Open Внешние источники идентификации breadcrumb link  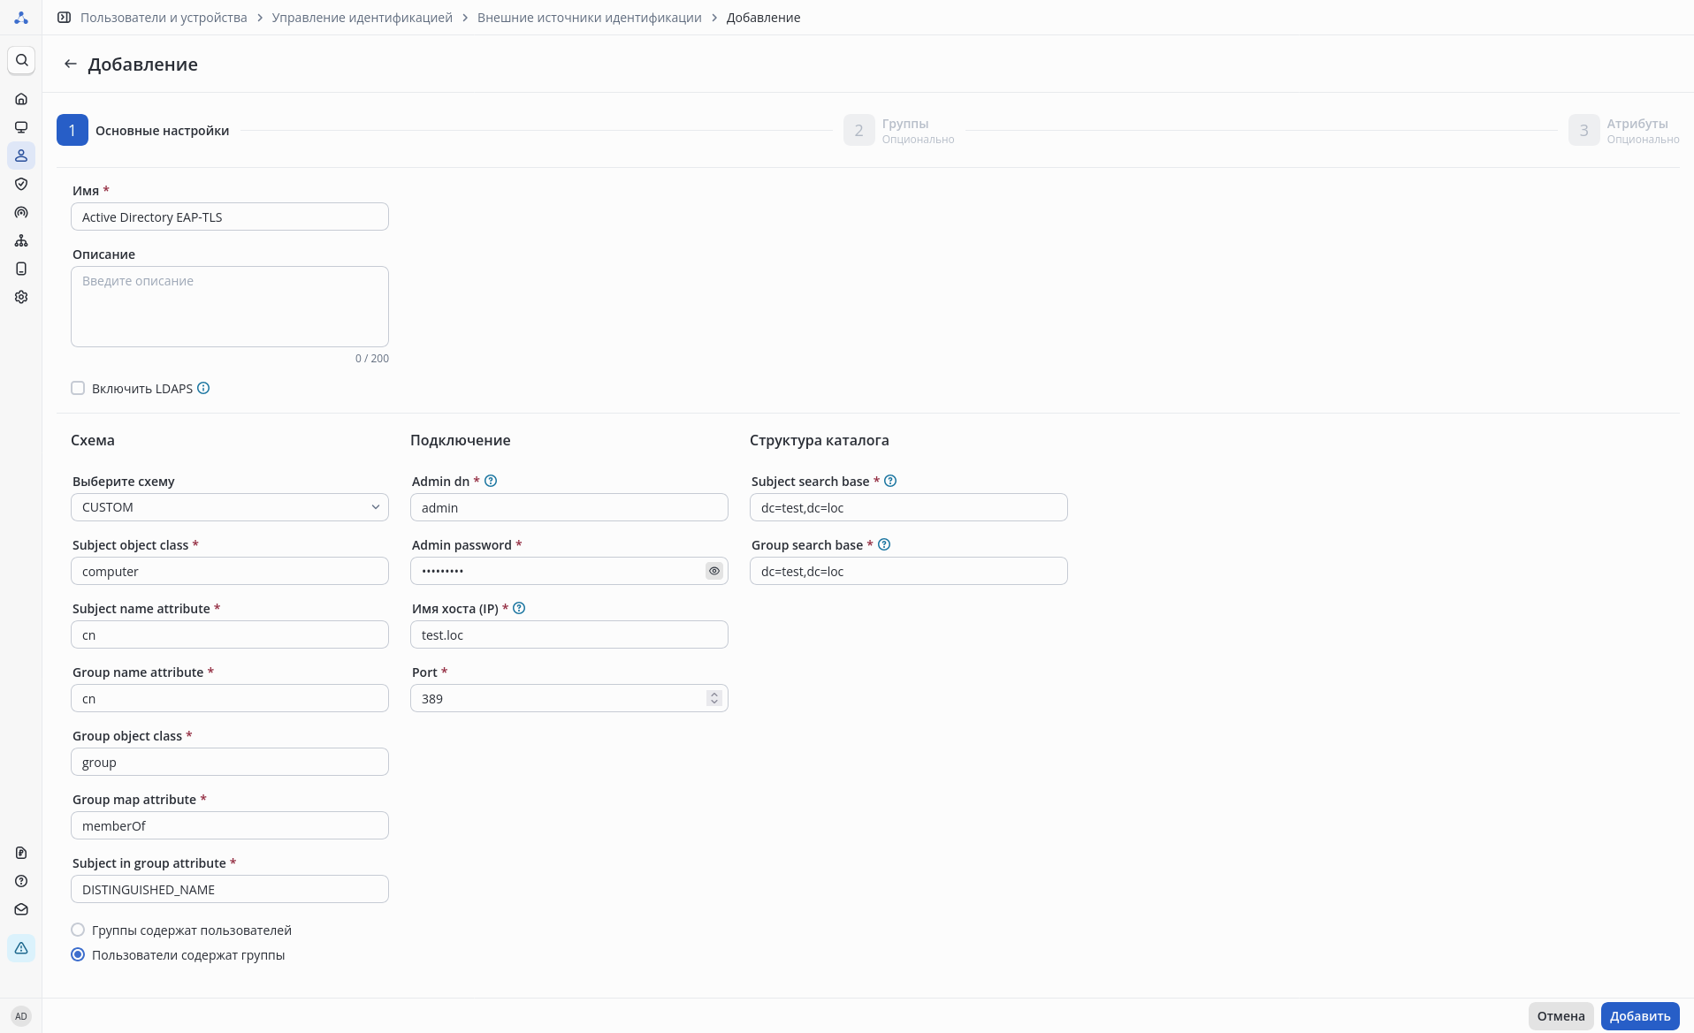click(589, 18)
